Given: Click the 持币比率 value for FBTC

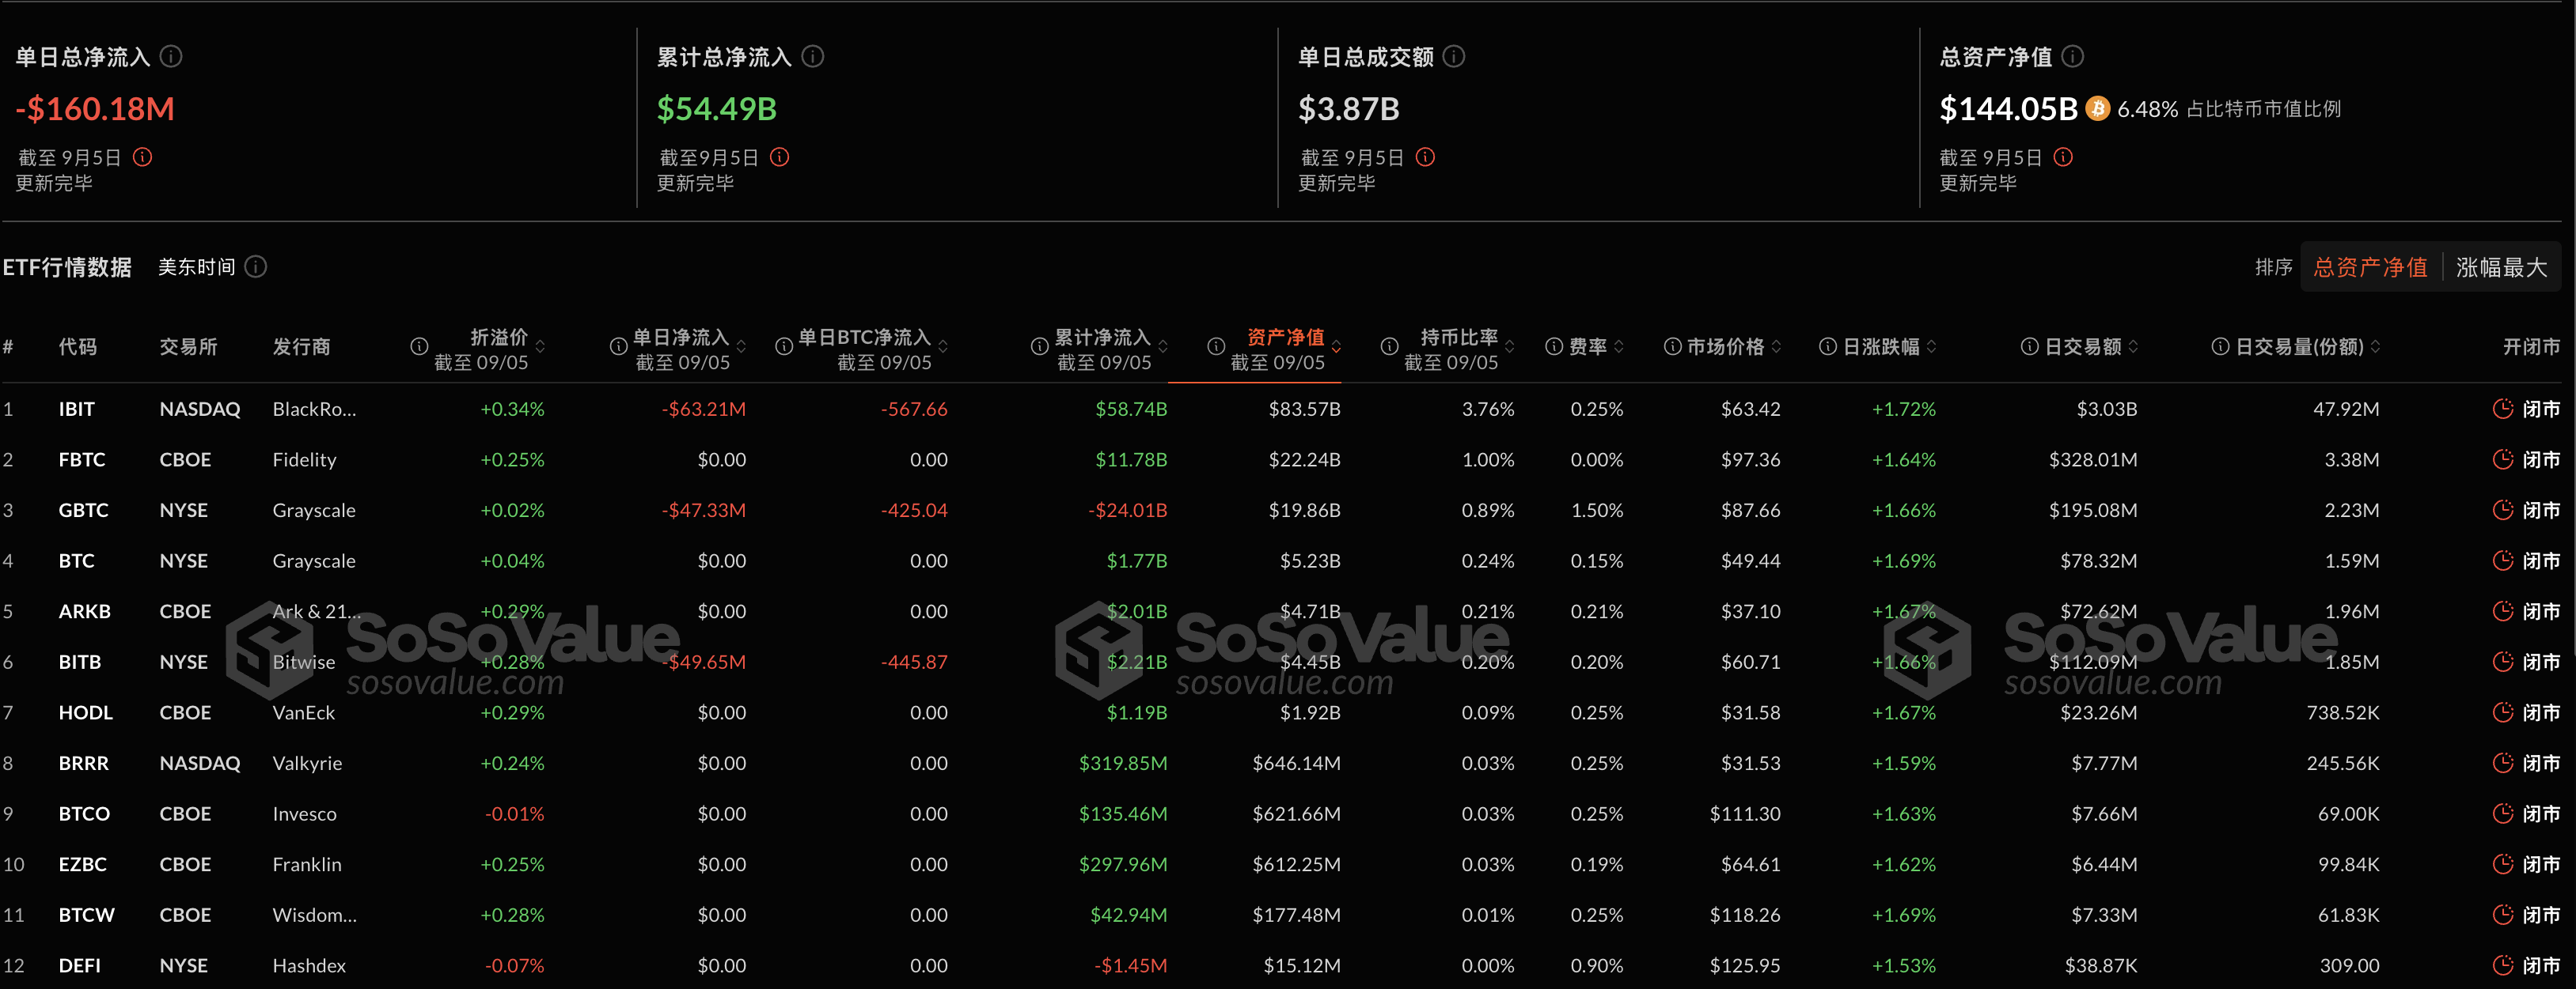Looking at the screenshot, I should (x=1489, y=459).
